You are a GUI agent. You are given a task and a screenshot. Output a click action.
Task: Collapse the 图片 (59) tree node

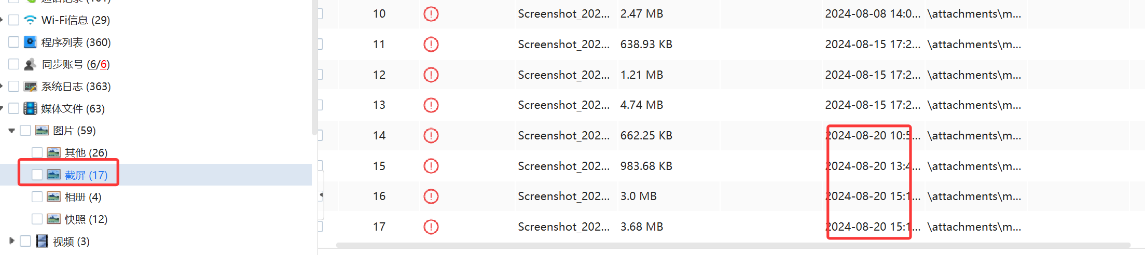11,131
